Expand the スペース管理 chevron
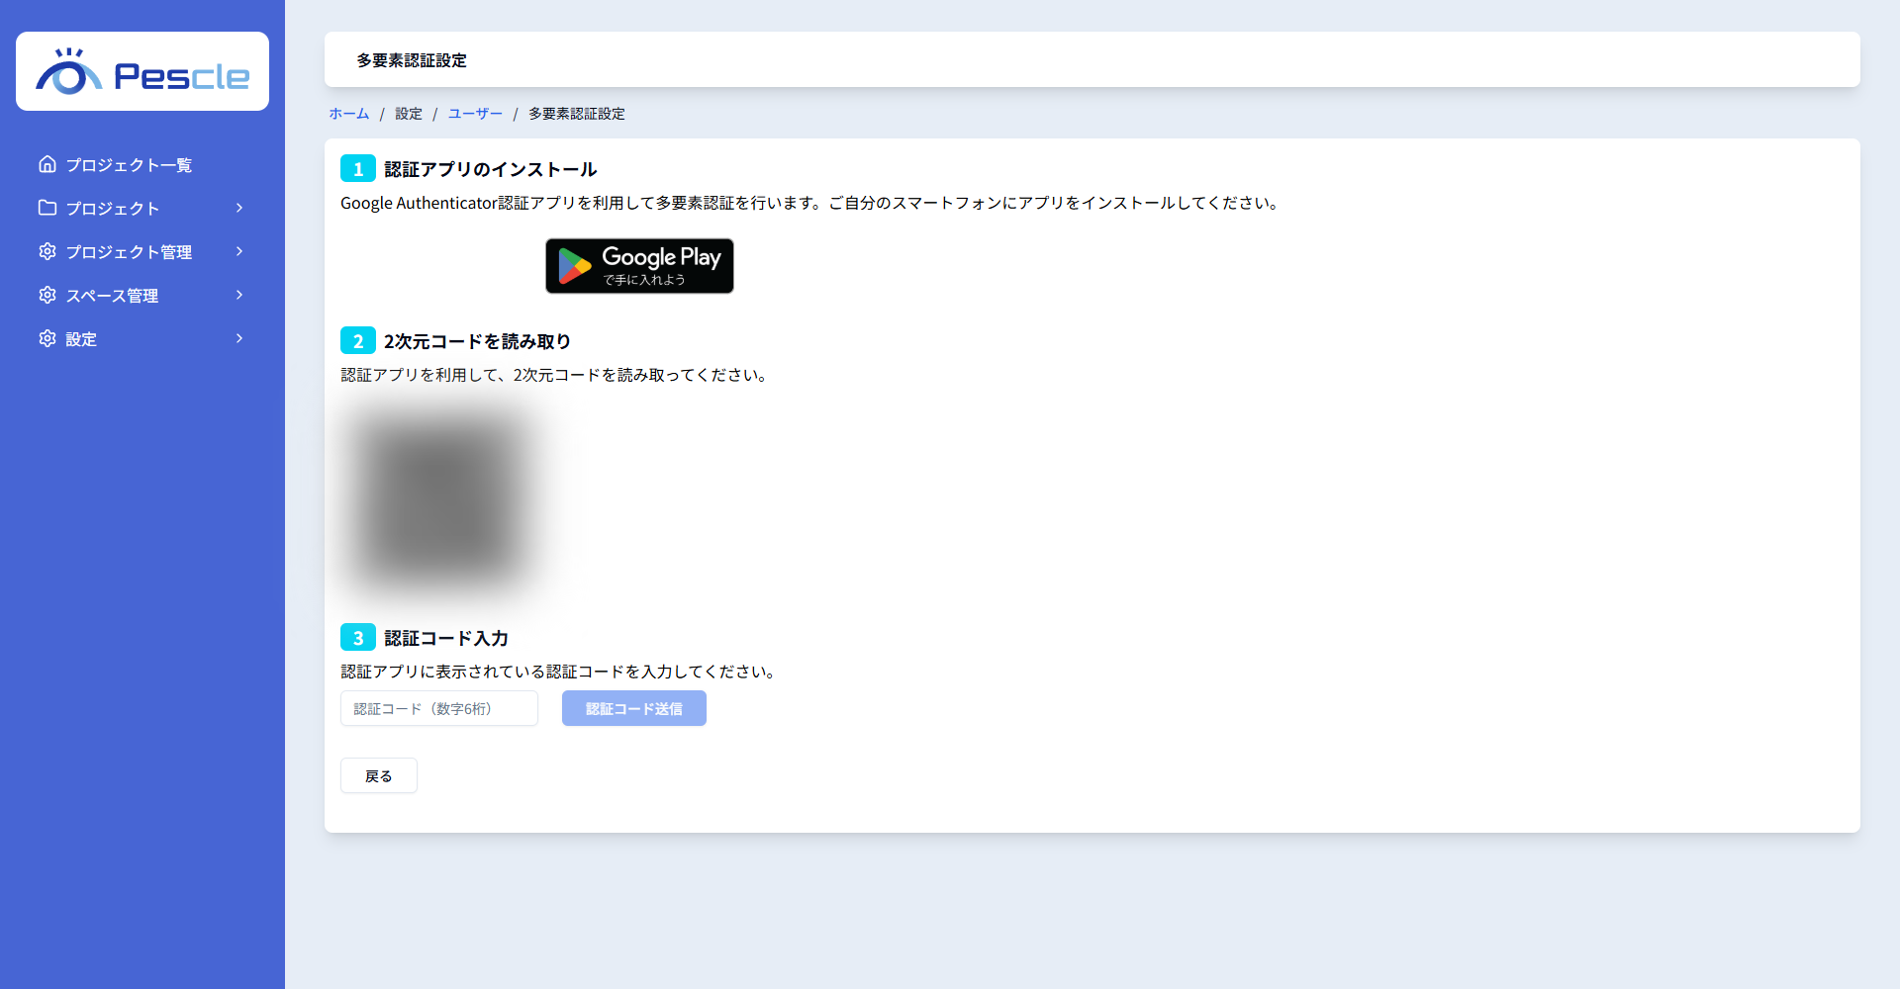 (239, 295)
